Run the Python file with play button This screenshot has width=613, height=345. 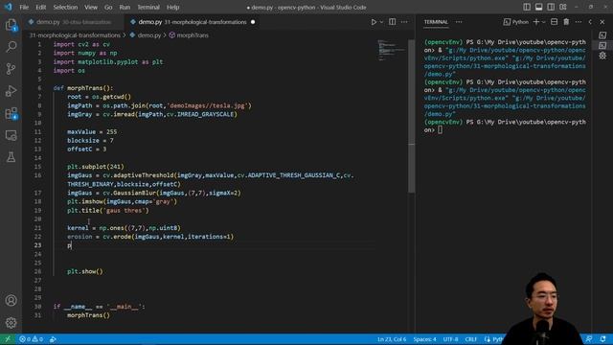click(x=374, y=22)
